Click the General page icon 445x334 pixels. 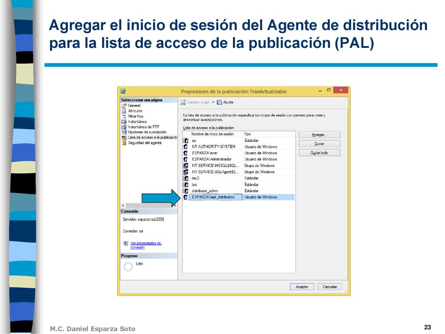(x=124, y=106)
